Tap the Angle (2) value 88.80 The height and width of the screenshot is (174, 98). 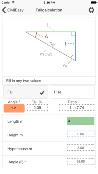[x=80, y=161]
